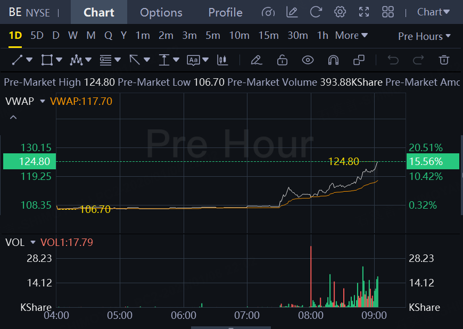Expand line tool options arrow
The width and height of the screenshot is (463, 329).
coord(29,60)
